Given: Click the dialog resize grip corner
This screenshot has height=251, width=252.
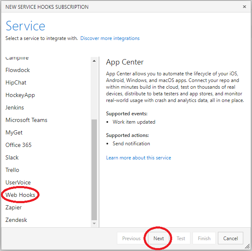Looking at the screenshot, I should [x=247, y=246].
